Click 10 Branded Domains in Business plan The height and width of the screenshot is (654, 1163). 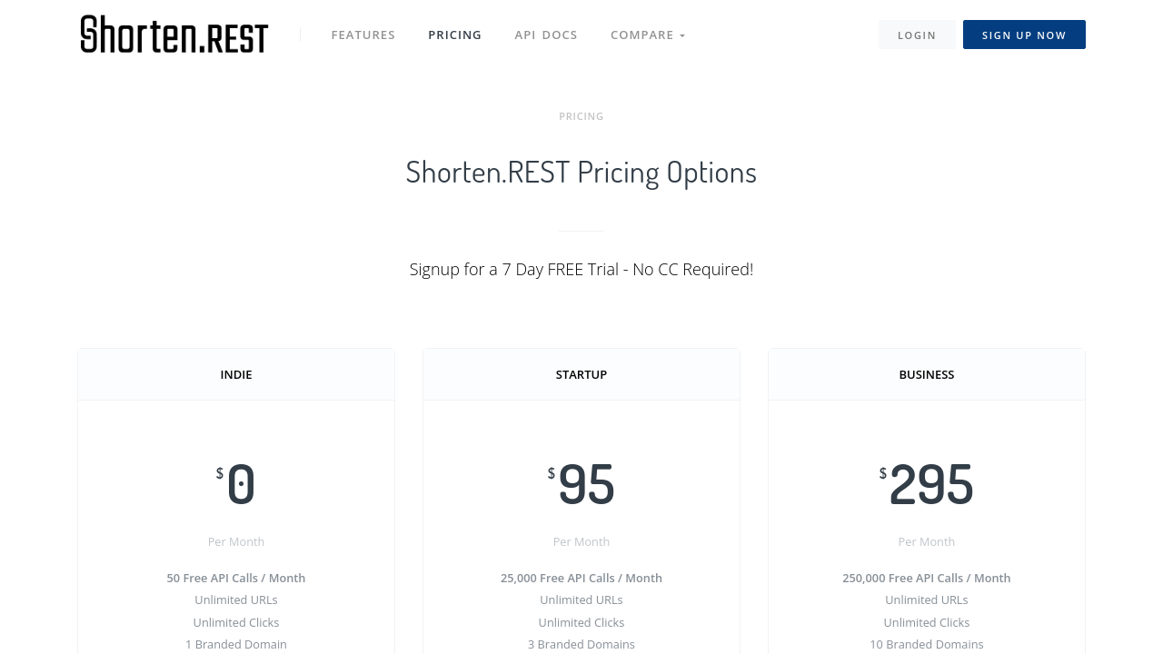(x=926, y=644)
